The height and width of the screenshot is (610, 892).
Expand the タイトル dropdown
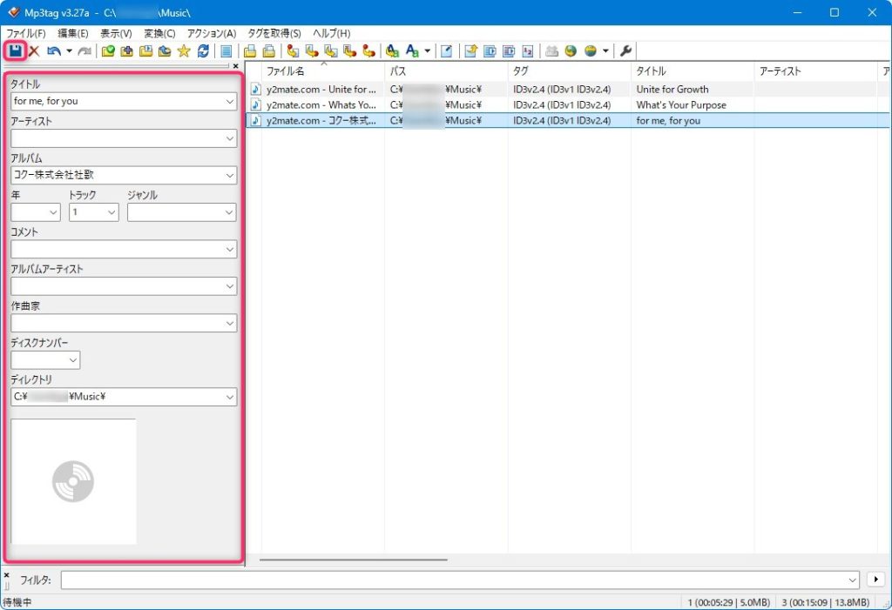(230, 102)
